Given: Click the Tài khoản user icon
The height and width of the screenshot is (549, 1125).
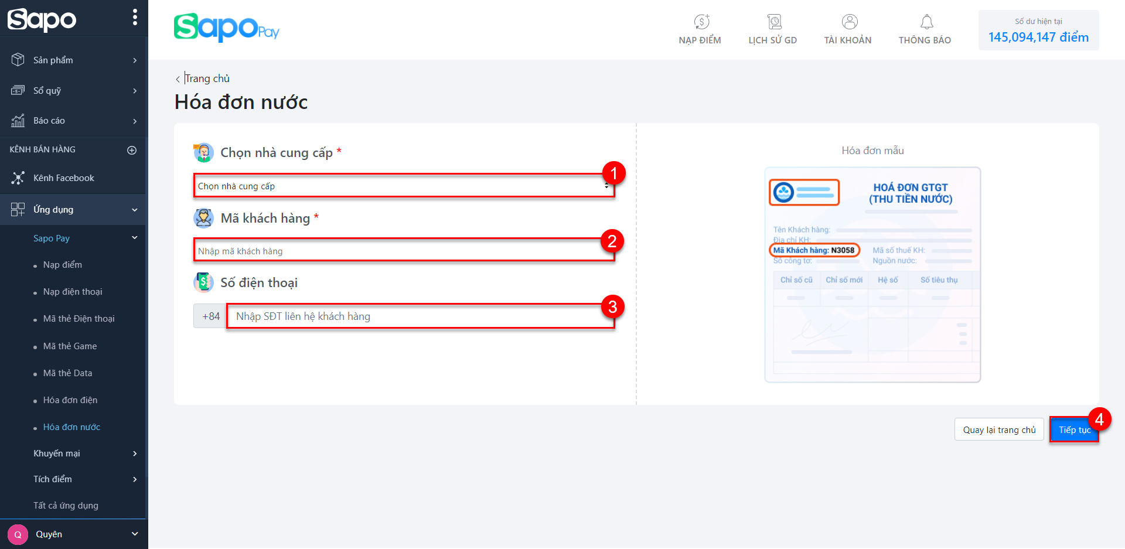Looking at the screenshot, I should pyautogui.click(x=850, y=22).
